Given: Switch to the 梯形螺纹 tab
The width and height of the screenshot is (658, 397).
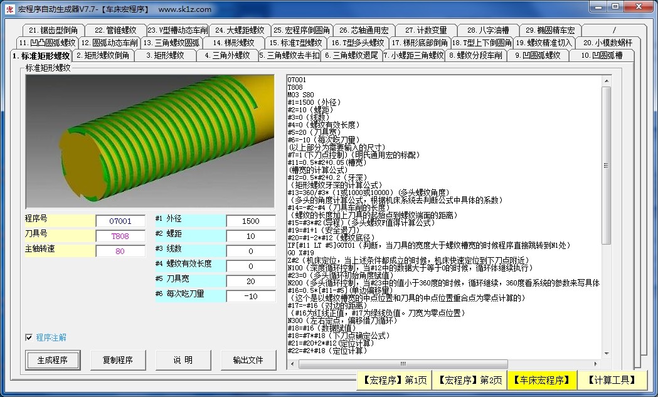Looking at the screenshot, I should click(233, 43).
